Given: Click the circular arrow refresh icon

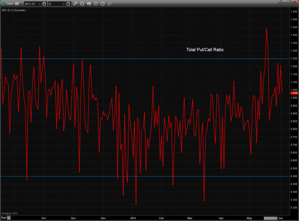Looking at the screenshot, I should [82, 4].
